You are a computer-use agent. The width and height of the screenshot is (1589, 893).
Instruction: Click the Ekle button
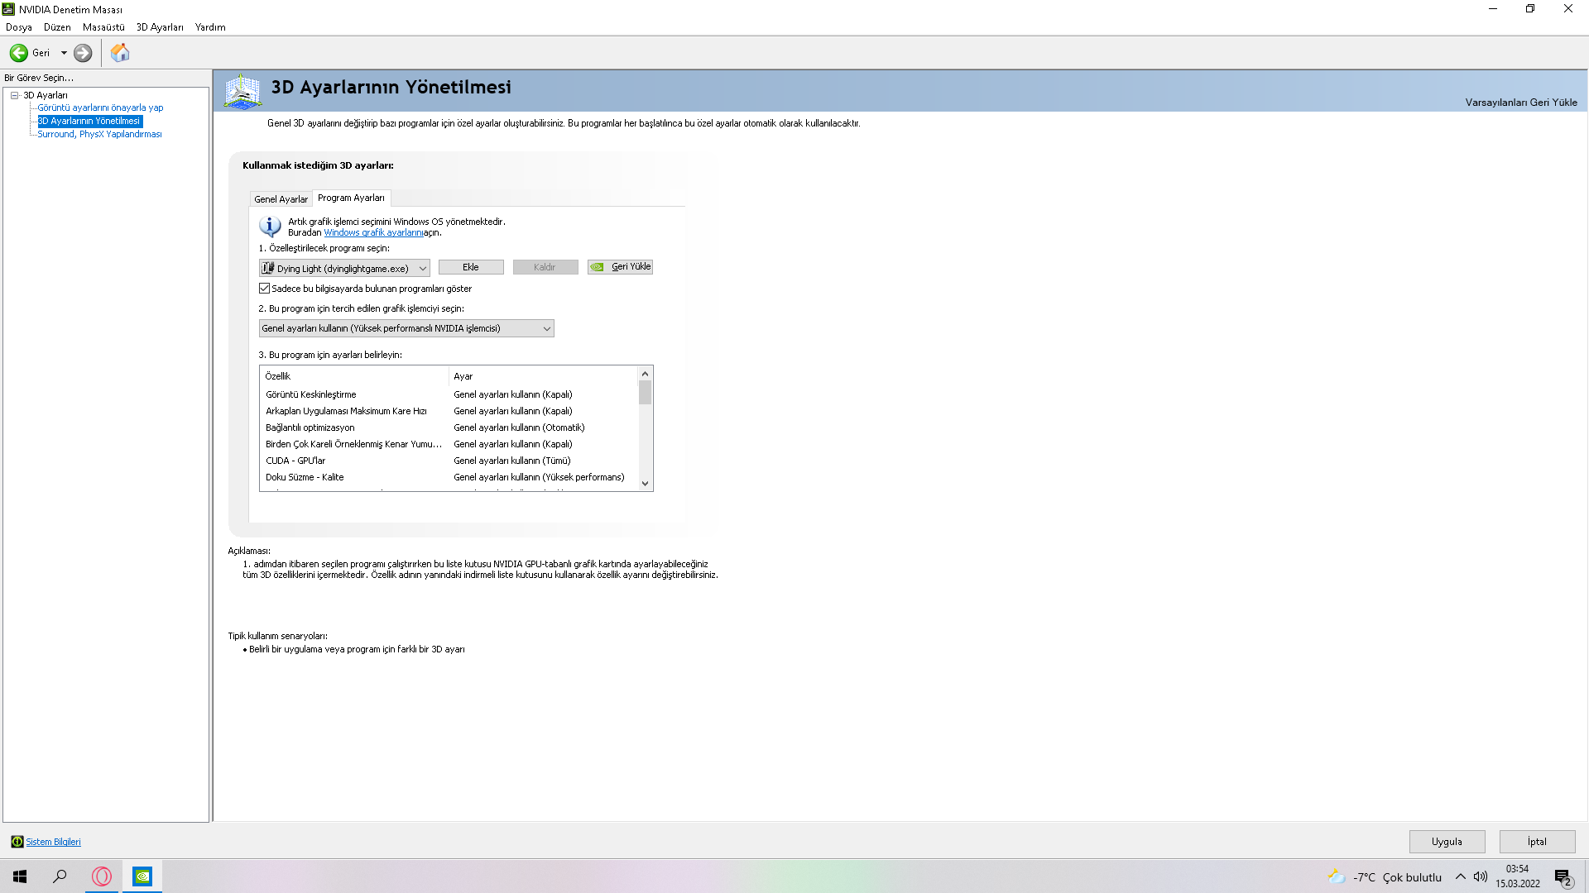coord(471,267)
